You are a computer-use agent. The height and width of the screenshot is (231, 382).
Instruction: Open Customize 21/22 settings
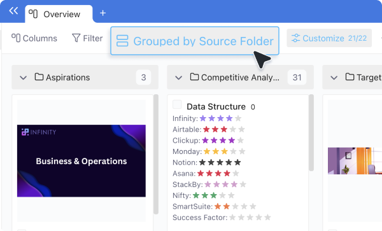click(329, 38)
